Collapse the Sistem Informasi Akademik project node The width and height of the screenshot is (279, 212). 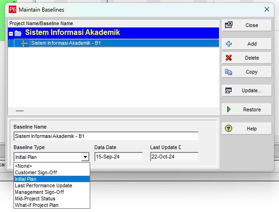tap(11, 34)
